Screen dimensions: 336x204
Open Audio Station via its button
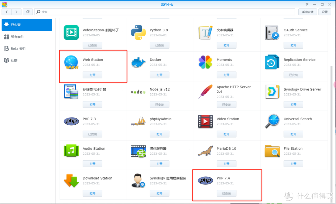point(92,164)
